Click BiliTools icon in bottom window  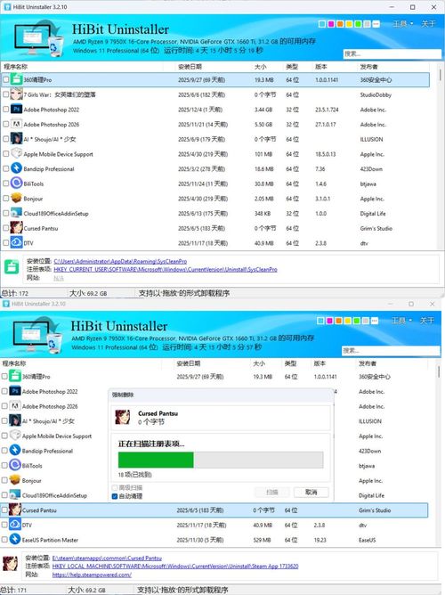pyautogui.click(x=15, y=465)
